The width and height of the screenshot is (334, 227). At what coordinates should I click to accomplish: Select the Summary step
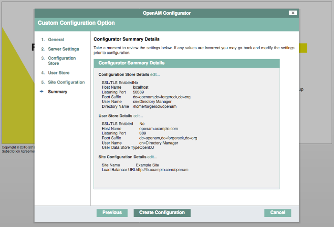[58, 92]
